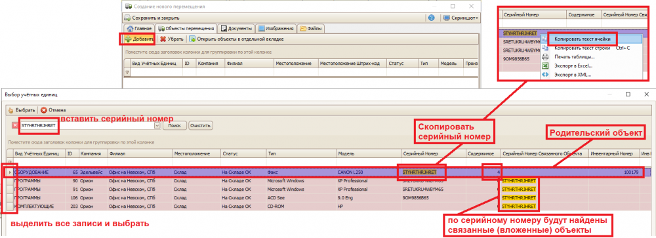This screenshot has width=656, height=238.
Task: Click the Сохранить и закрыть save icon
Action: [128, 18]
